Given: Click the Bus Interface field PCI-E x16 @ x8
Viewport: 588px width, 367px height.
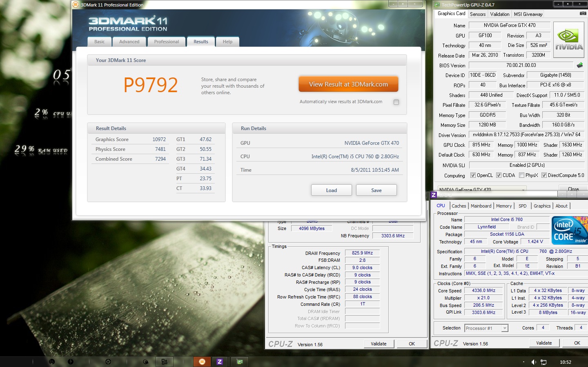Looking at the screenshot, I should (x=555, y=85).
